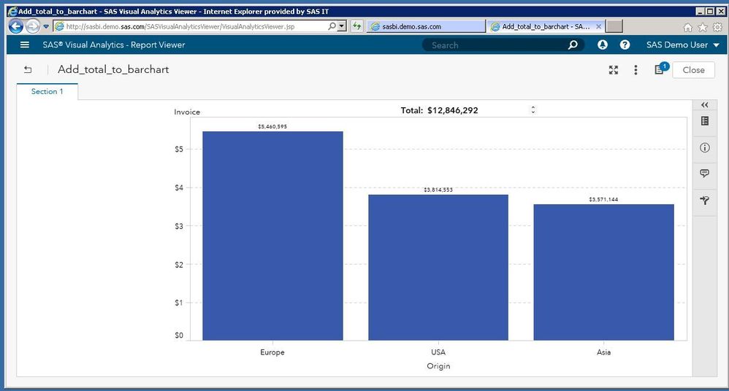This screenshot has width=729, height=391.
Task: Click the Invoice axis label
Action: click(x=187, y=112)
